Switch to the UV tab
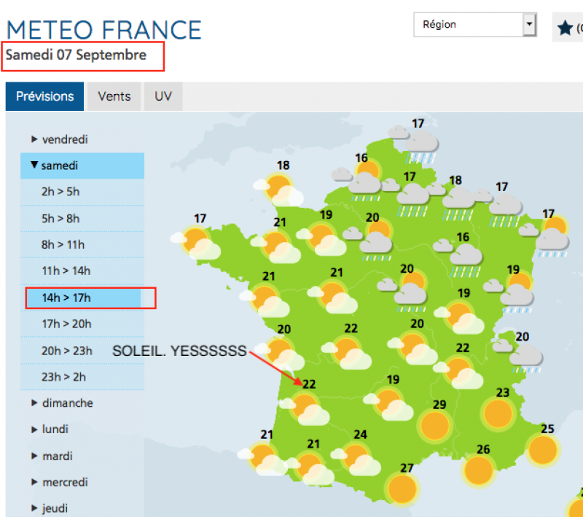583x517 pixels. 163,96
